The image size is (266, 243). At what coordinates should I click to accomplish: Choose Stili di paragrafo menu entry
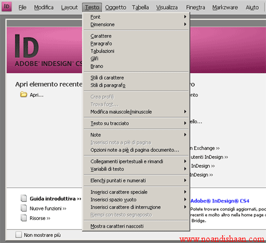pyautogui.click(x=136, y=85)
